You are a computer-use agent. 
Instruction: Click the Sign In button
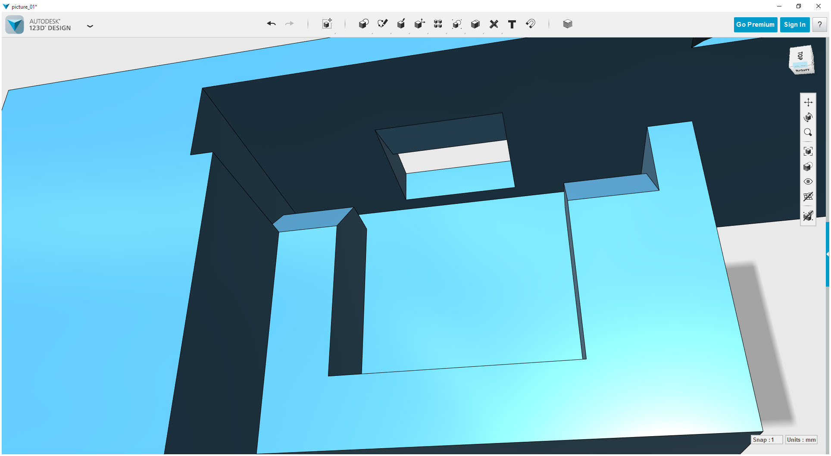coord(794,25)
